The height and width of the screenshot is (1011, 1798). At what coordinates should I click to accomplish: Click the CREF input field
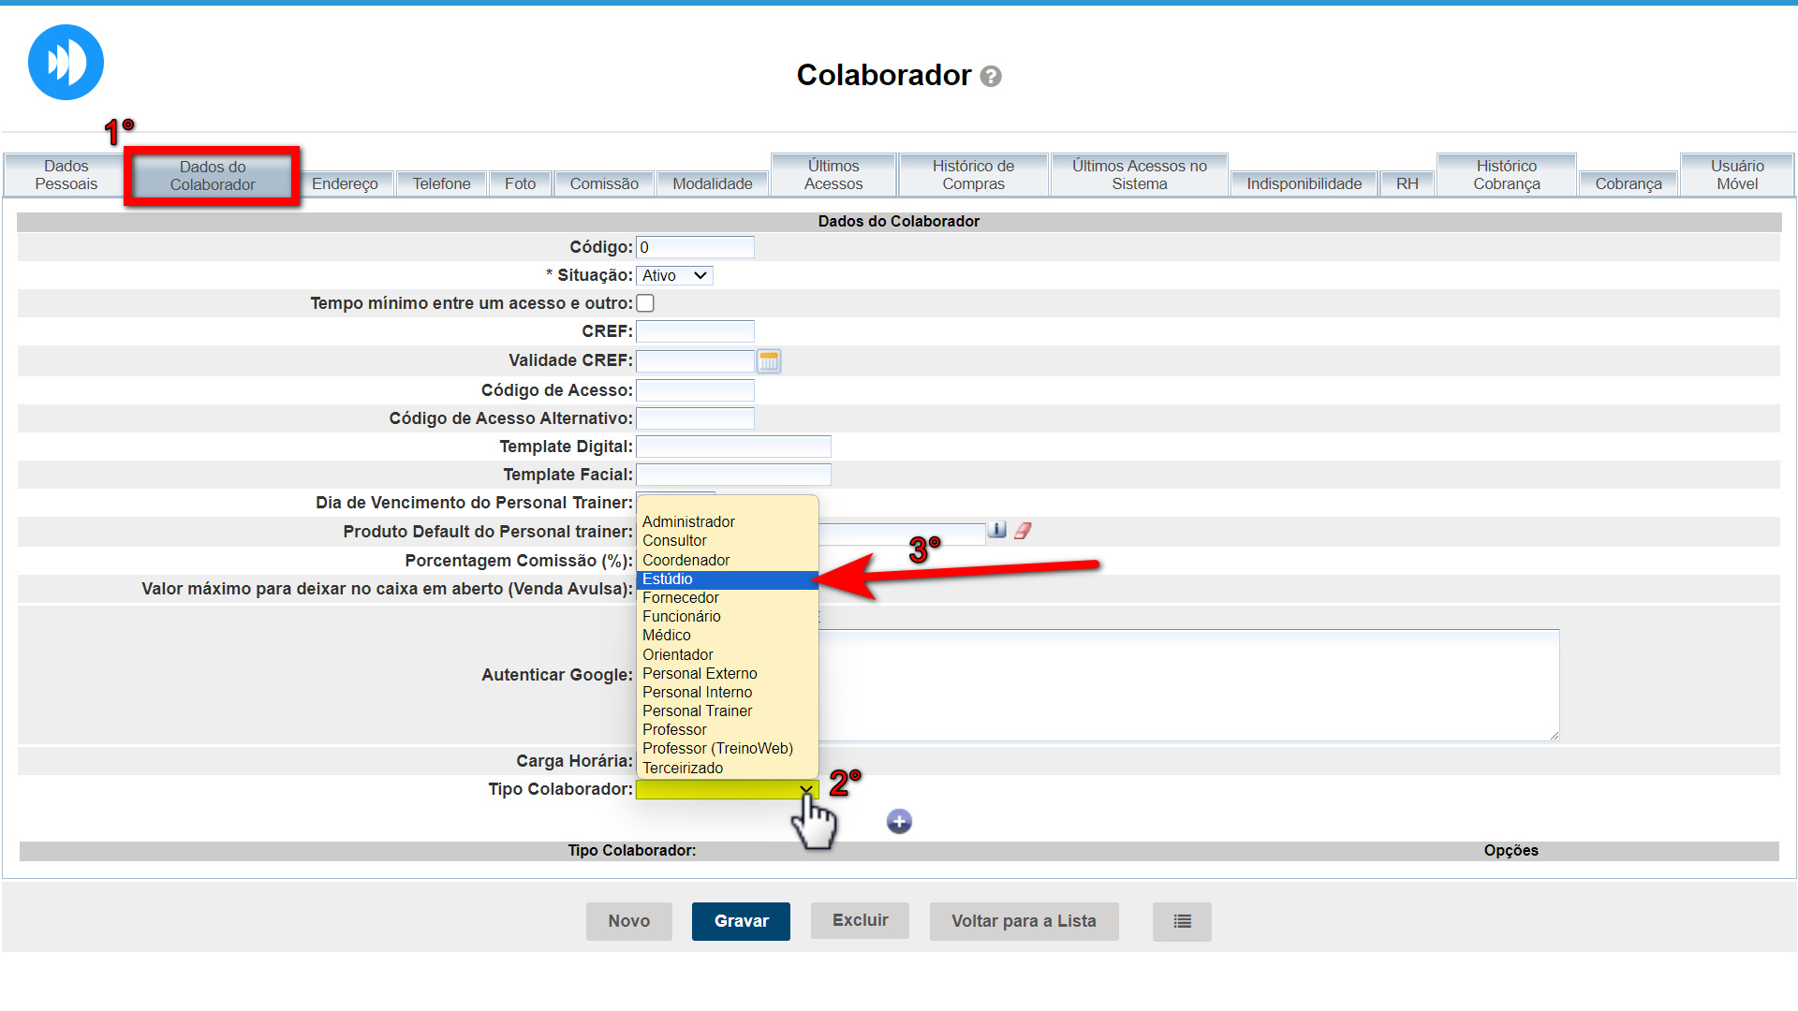pos(695,331)
